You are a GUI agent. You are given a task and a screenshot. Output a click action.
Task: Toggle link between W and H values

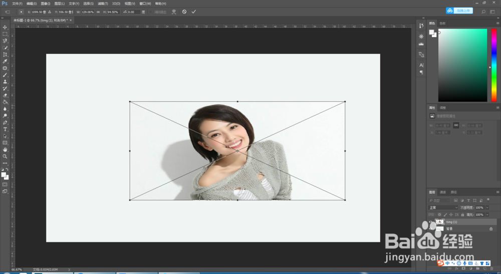pos(98,12)
